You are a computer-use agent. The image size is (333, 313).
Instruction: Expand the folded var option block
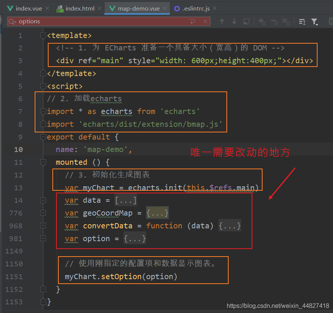pos(43,239)
